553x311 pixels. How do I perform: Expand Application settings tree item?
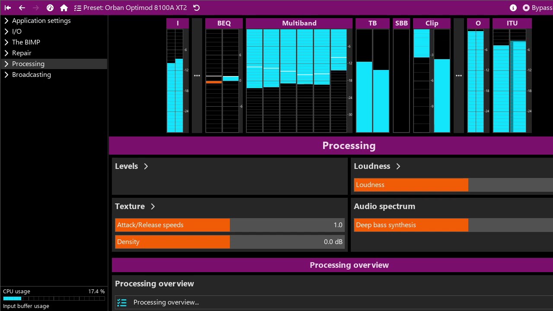[6, 21]
